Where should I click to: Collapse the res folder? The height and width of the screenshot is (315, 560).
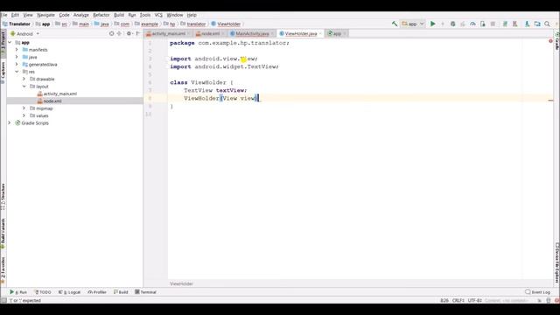17,72
